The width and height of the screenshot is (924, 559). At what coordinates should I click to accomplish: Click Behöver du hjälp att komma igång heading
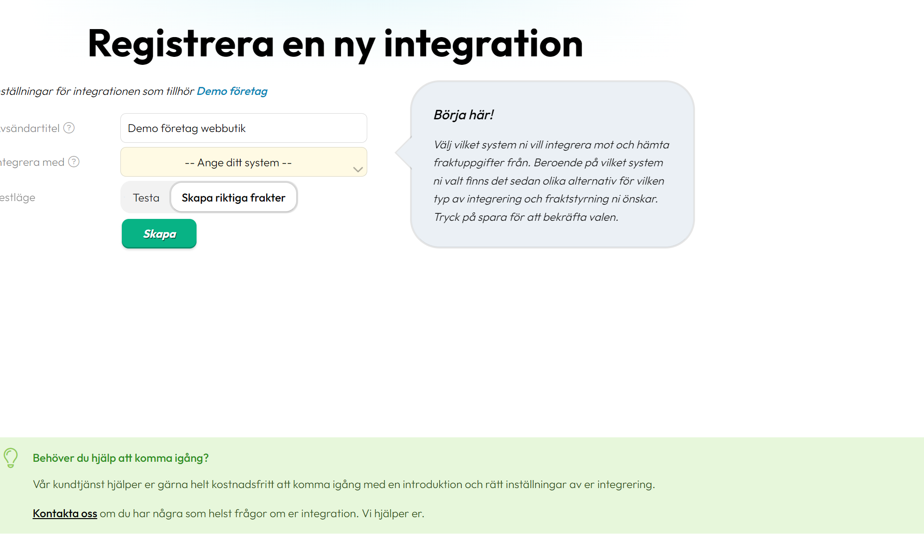coord(121,458)
